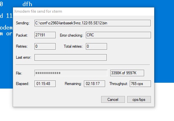Click the Xmodem file send dialog title
The height and width of the screenshot is (121, 174).
coord(38,11)
